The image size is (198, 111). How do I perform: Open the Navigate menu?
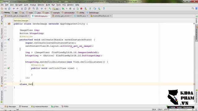click(19, 5)
